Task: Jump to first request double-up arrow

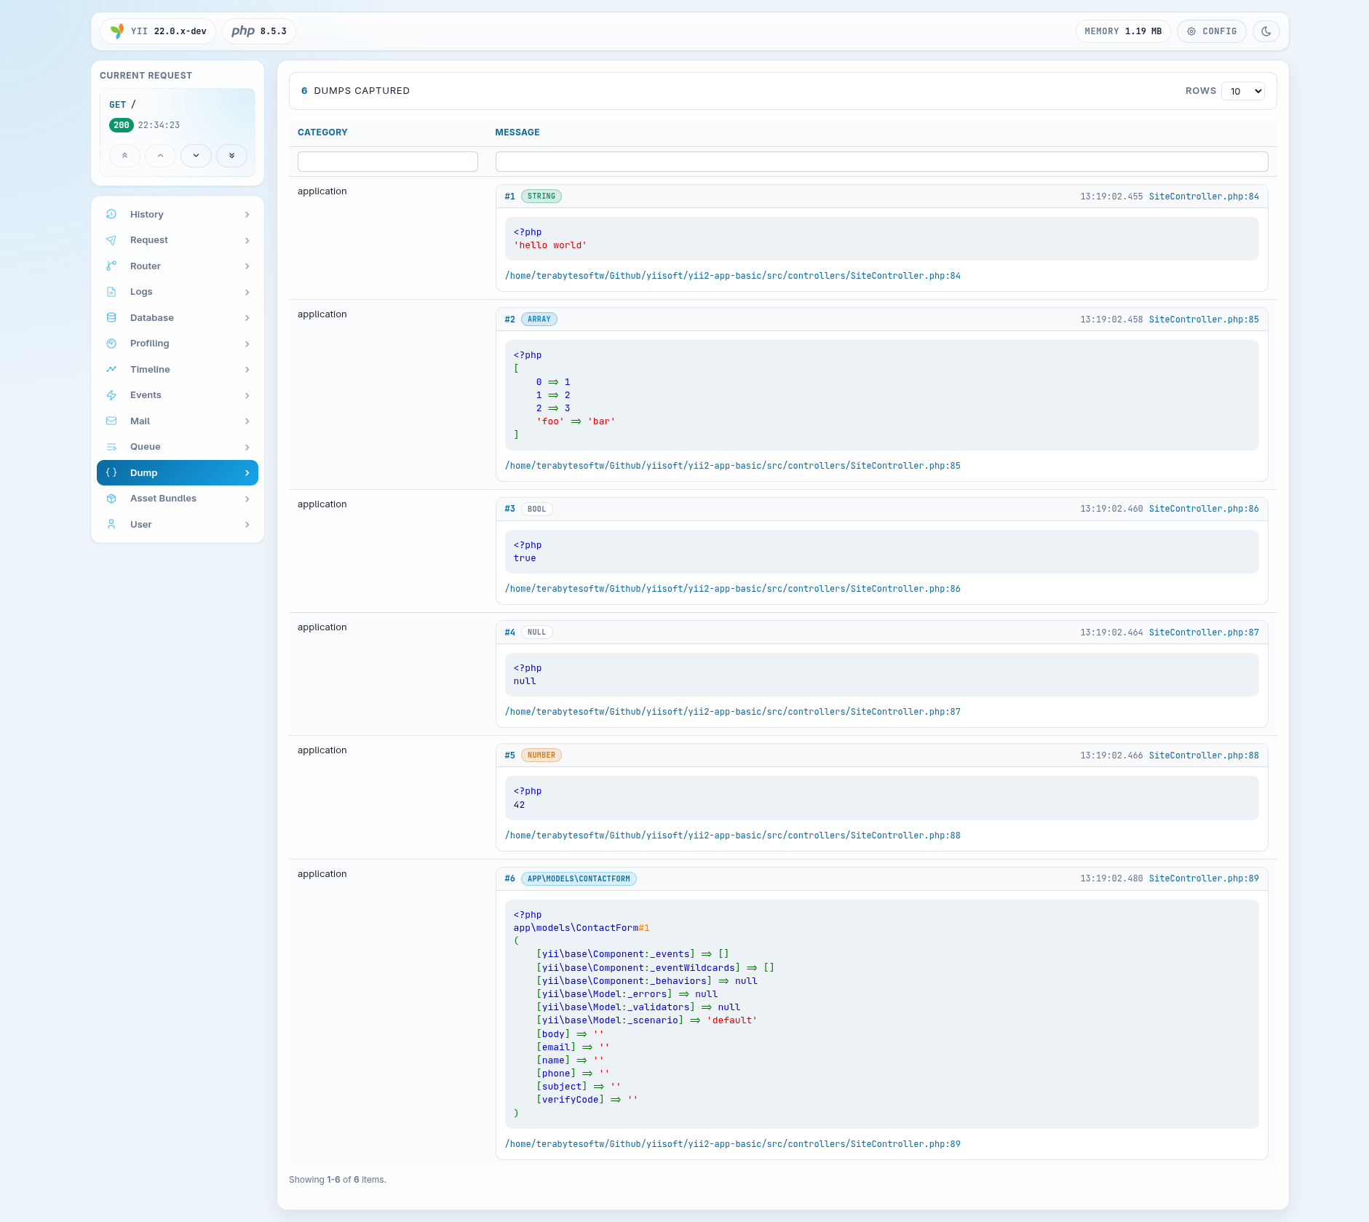Action: click(124, 156)
